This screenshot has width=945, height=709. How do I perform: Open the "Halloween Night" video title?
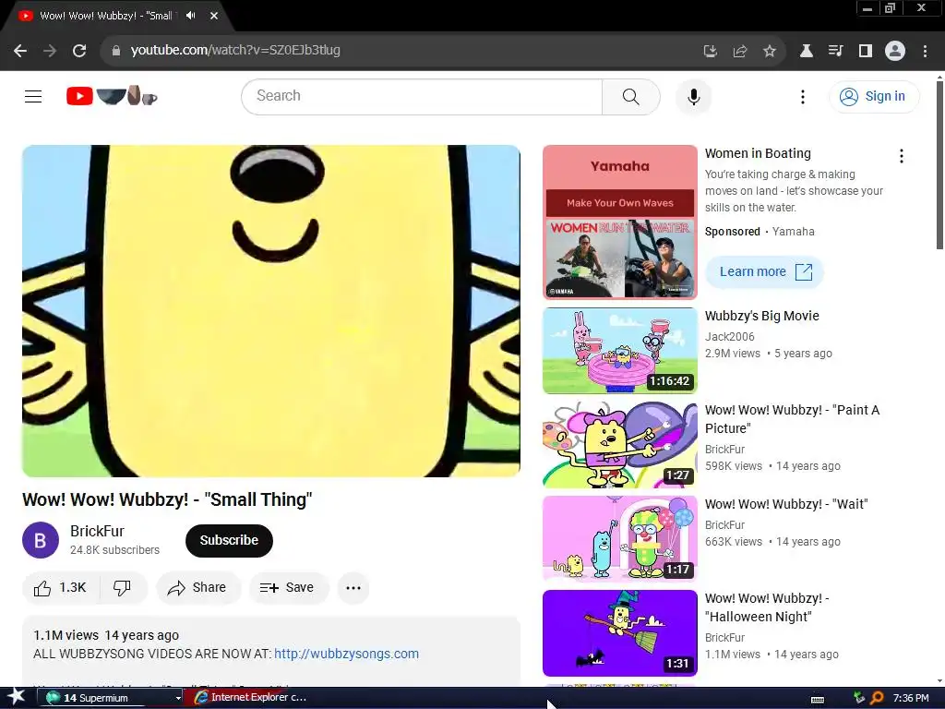coord(767,607)
